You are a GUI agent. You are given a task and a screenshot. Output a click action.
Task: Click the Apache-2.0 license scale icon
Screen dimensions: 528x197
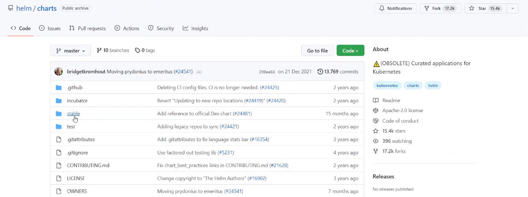[376, 111]
